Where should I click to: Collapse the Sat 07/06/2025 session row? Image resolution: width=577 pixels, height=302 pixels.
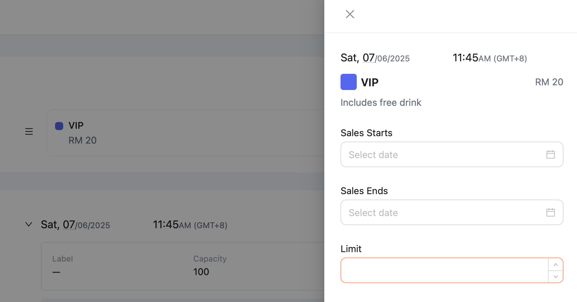29,224
